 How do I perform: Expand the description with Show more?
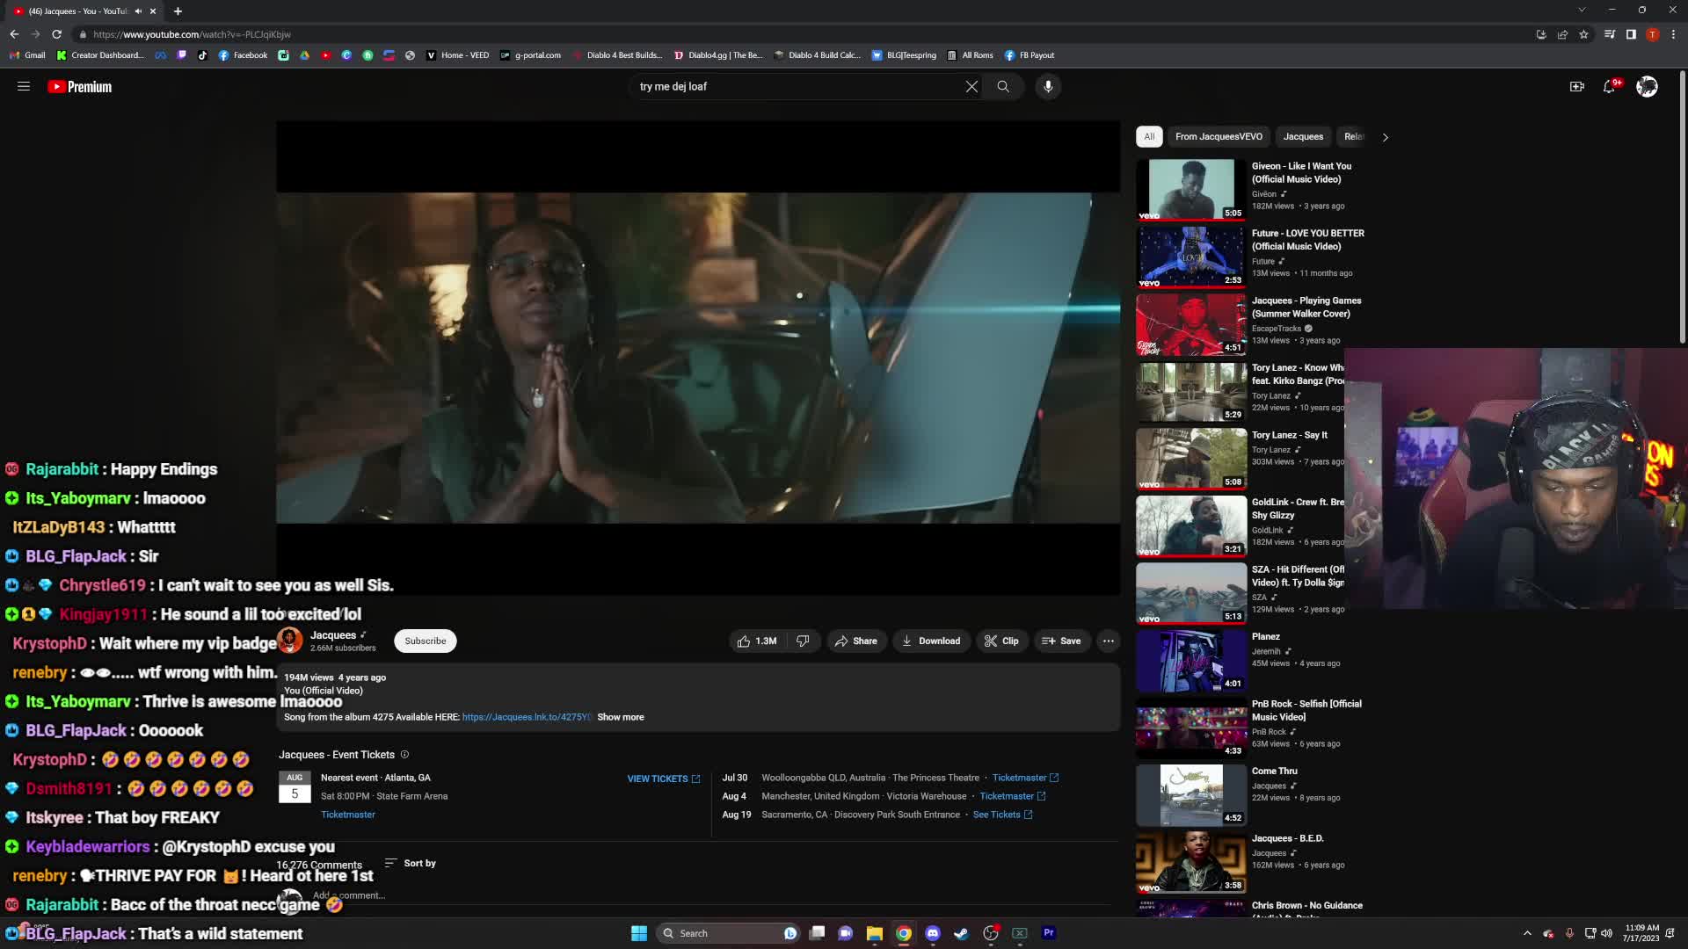621,718
